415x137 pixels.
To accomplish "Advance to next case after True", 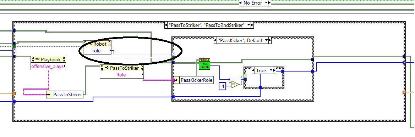I will [x=275, y=70].
